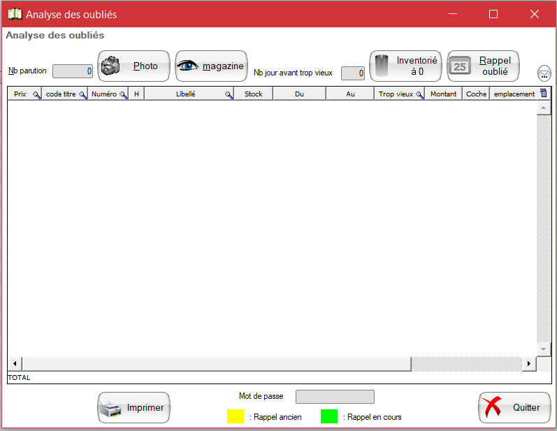Click the search magnifier in Prix column
This screenshot has width=557, height=431.
36,94
